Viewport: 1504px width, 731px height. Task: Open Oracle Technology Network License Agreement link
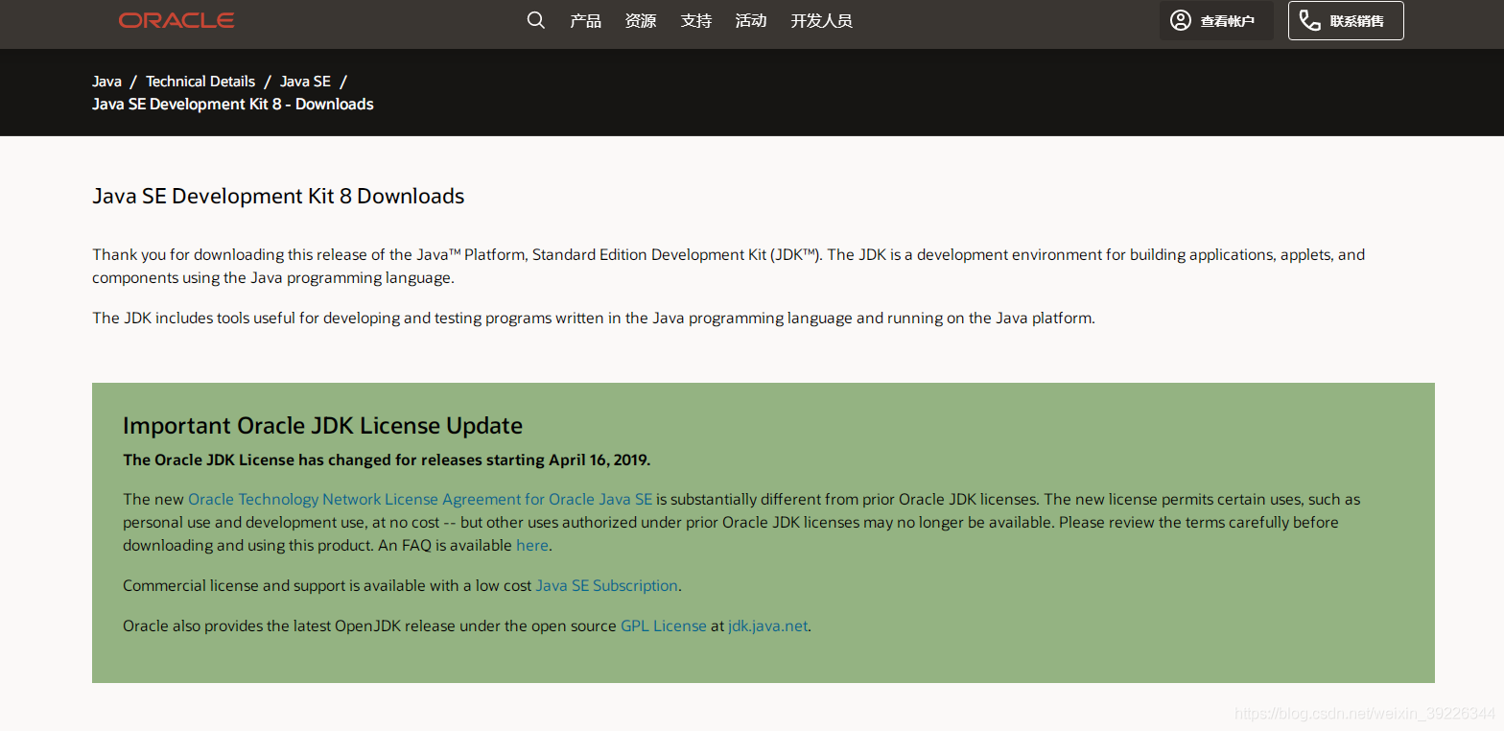(420, 499)
